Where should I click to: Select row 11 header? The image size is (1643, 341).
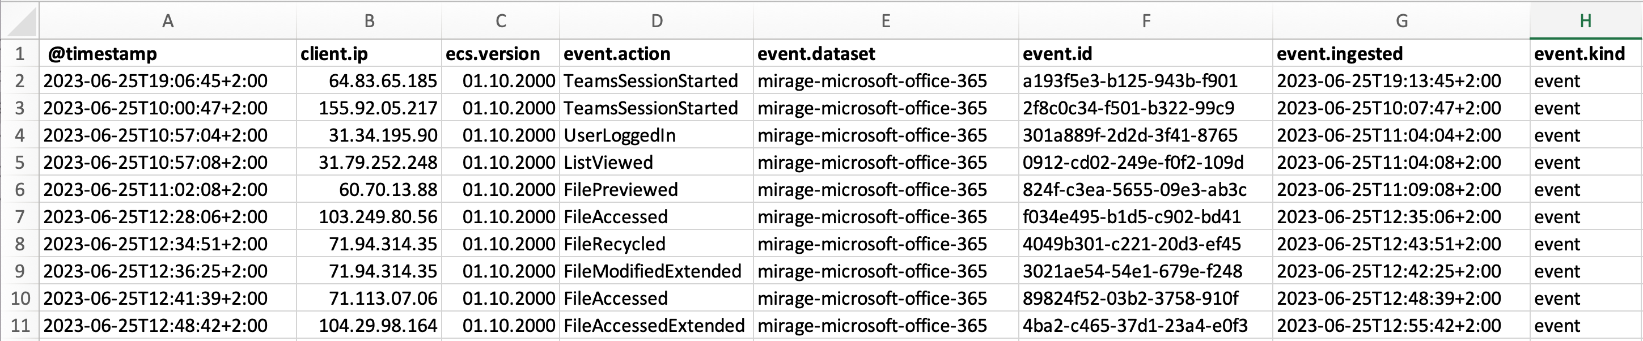pyautogui.click(x=20, y=326)
